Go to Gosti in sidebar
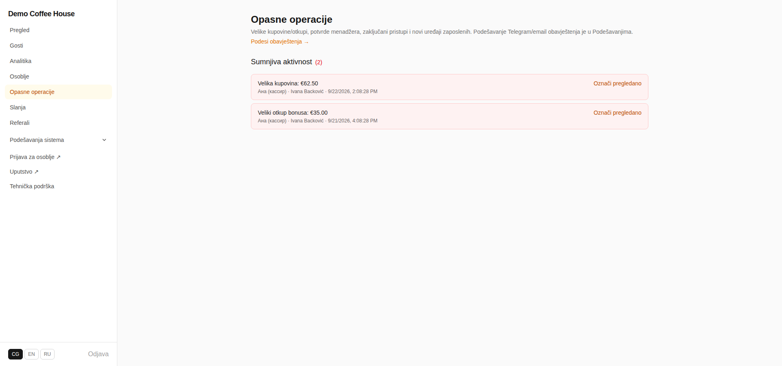 point(58,46)
